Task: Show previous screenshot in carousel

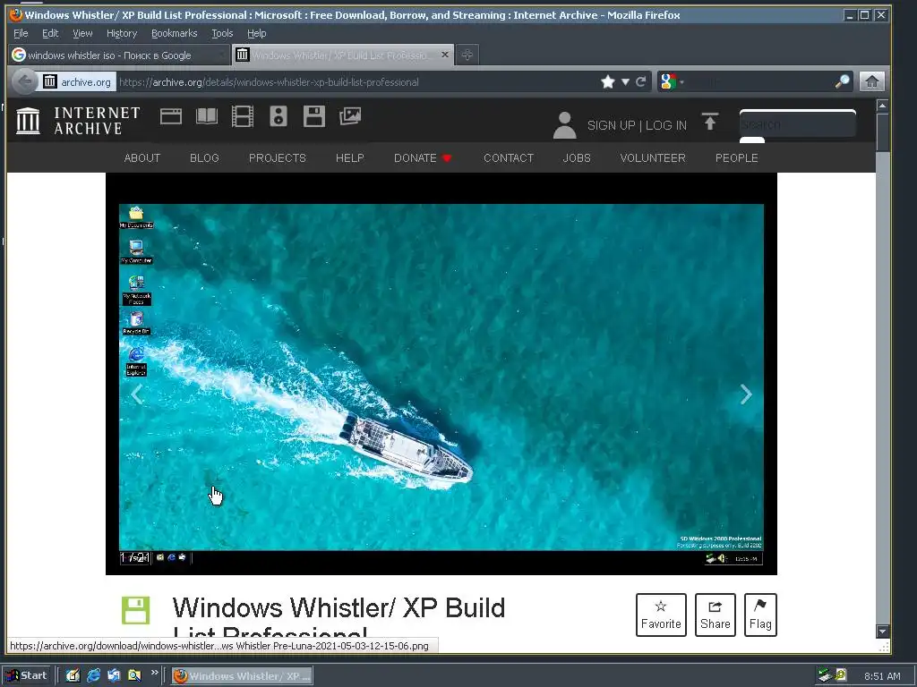Action: 137,394
